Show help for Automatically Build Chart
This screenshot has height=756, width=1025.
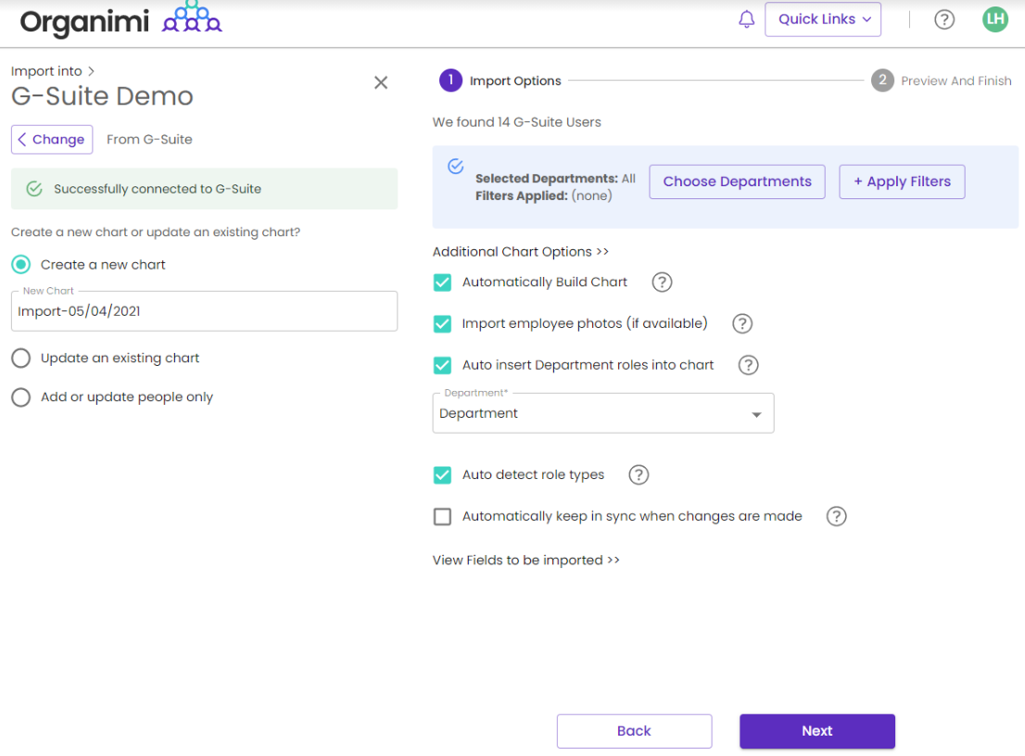pos(662,283)
